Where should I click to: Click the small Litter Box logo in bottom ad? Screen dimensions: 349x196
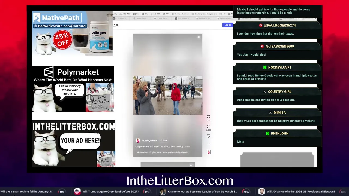(106, 159)
